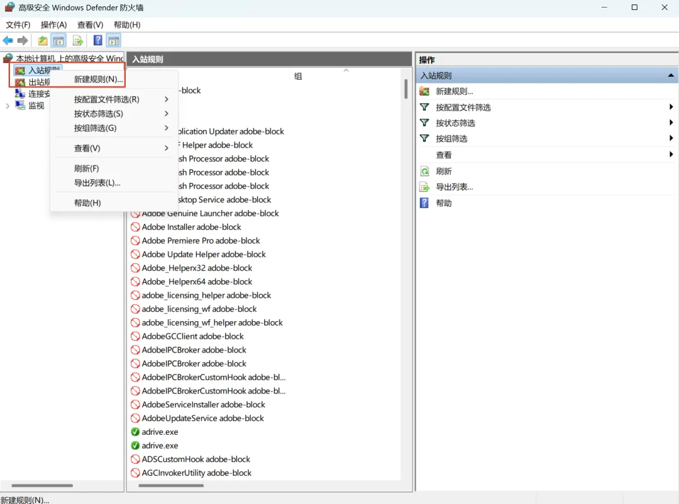The image size is (679, 504).
Task: Click the block icon of ADSCustomHook adobe-block
Action: 135,459
